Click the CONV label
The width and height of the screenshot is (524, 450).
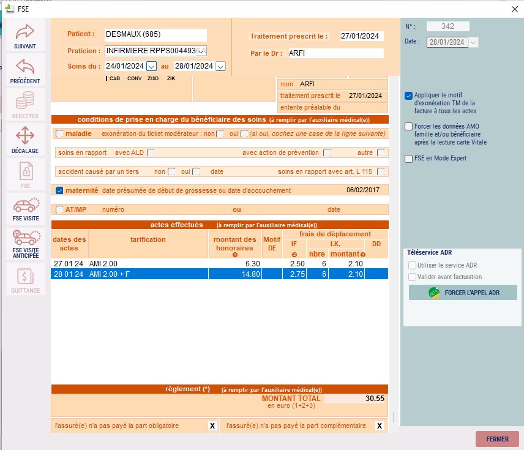coord(134,78)
